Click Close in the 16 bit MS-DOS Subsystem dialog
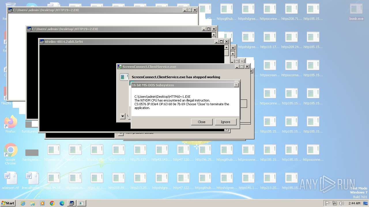 [202, 122]
